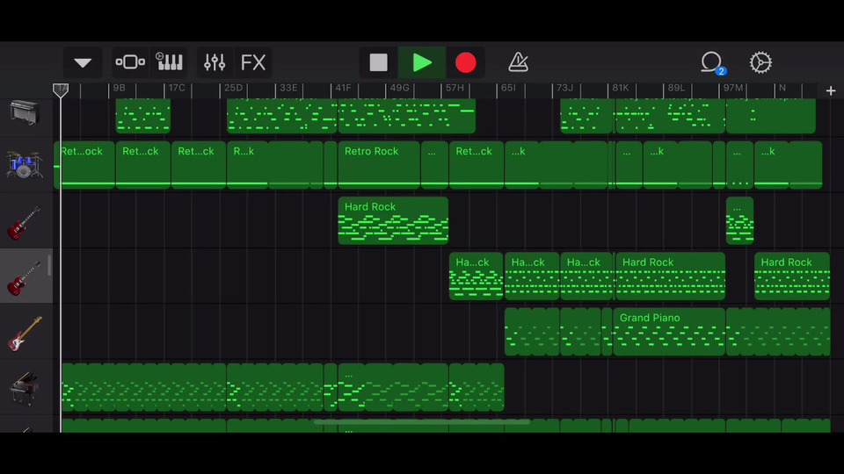Select the ruler at section 25D

[233, 88]
